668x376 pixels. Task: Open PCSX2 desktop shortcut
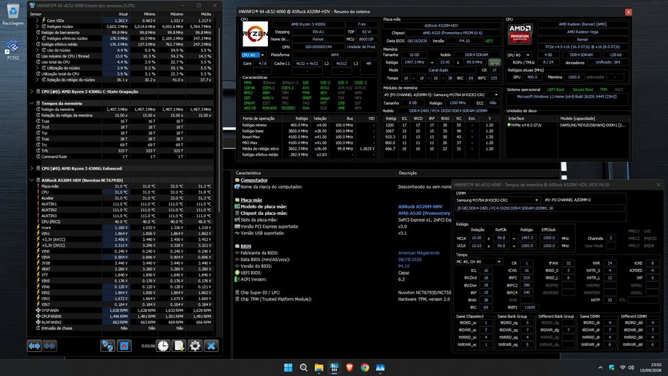point(13,49)
